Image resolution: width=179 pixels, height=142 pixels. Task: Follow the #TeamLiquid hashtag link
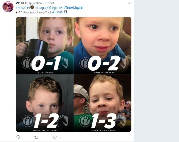pos(73,8)
